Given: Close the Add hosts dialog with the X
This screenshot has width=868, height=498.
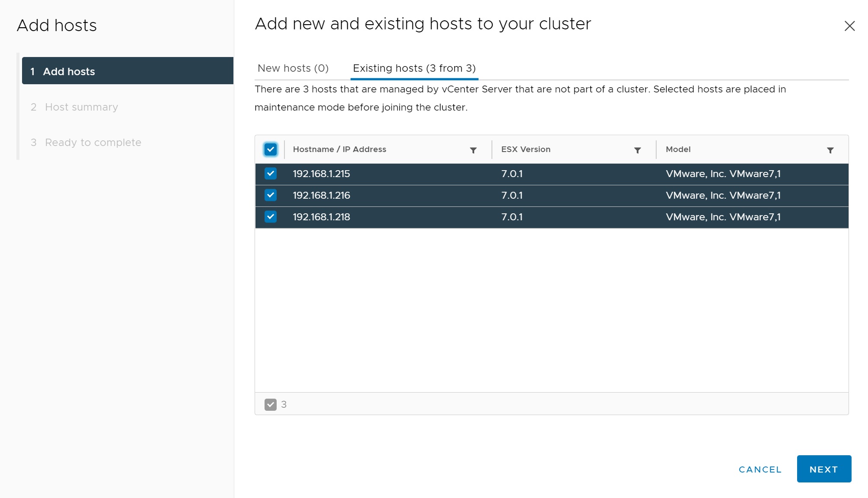Looking at the screenshot, I should click(849, 26).
